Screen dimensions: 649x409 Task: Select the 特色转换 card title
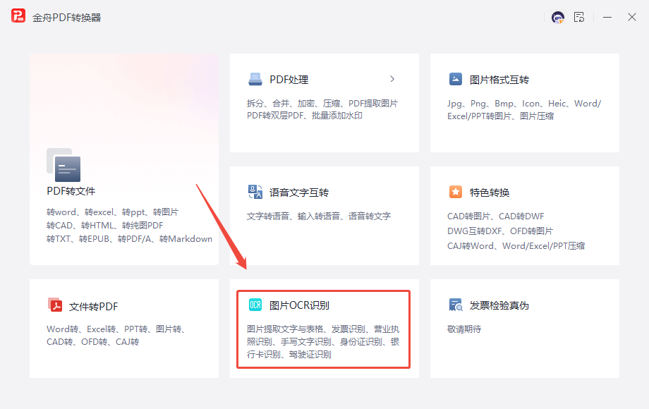click(490, 193)
